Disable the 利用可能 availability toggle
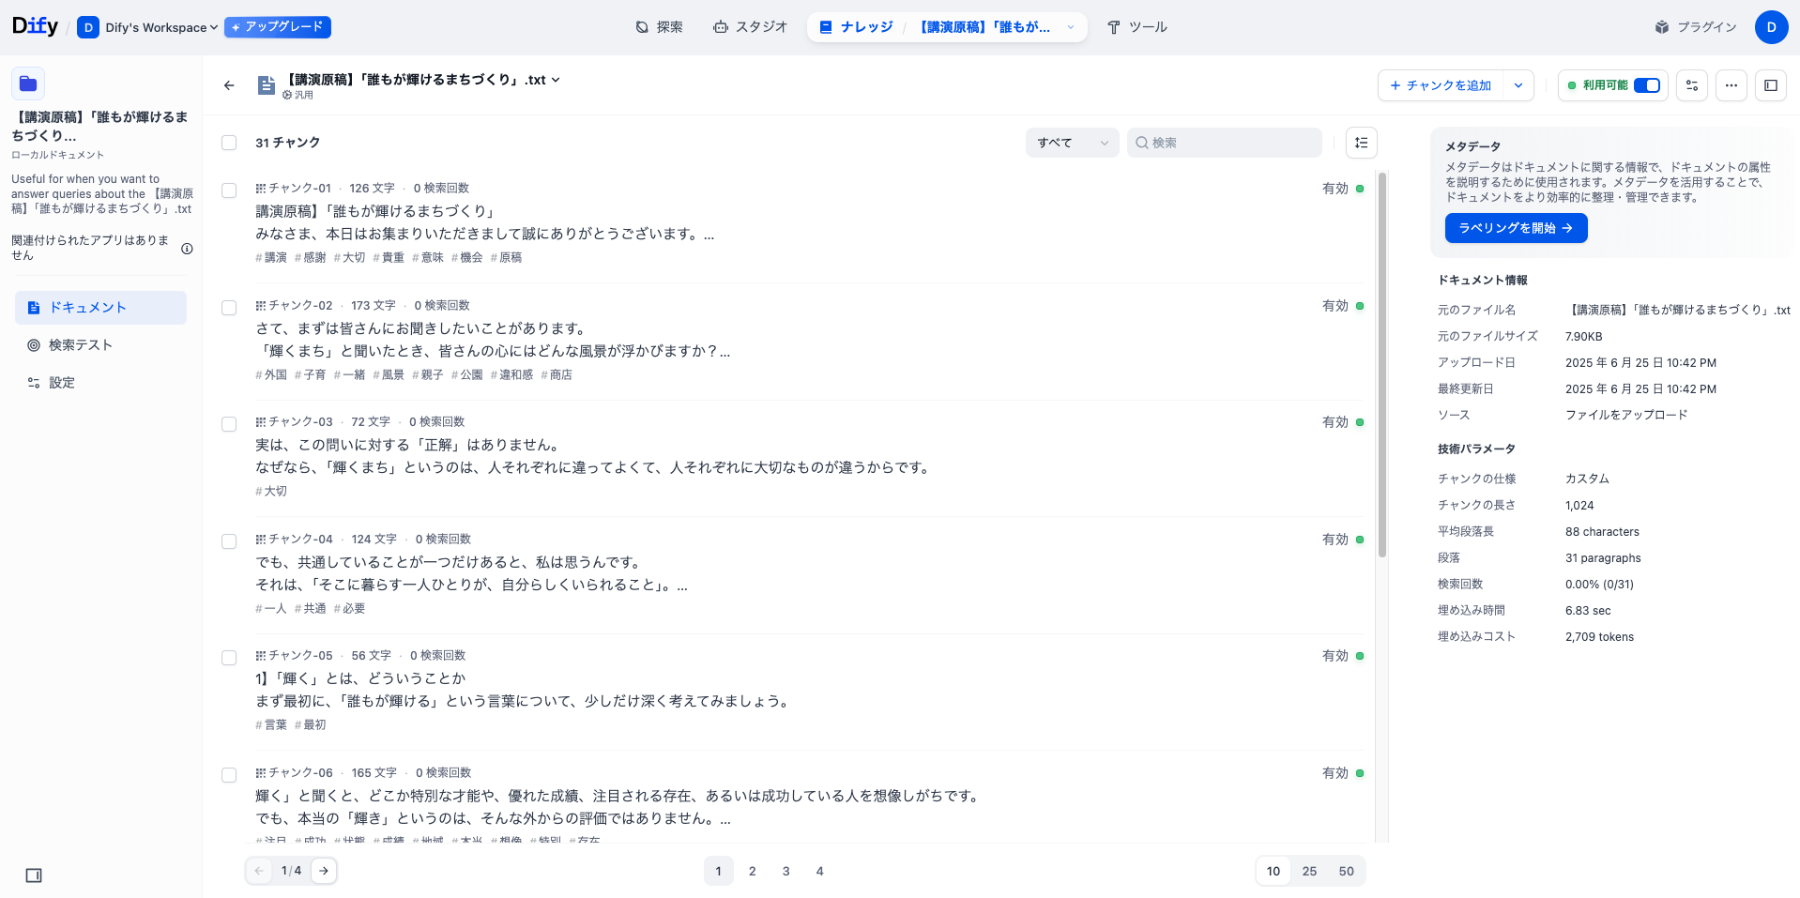 point(1644,84)
